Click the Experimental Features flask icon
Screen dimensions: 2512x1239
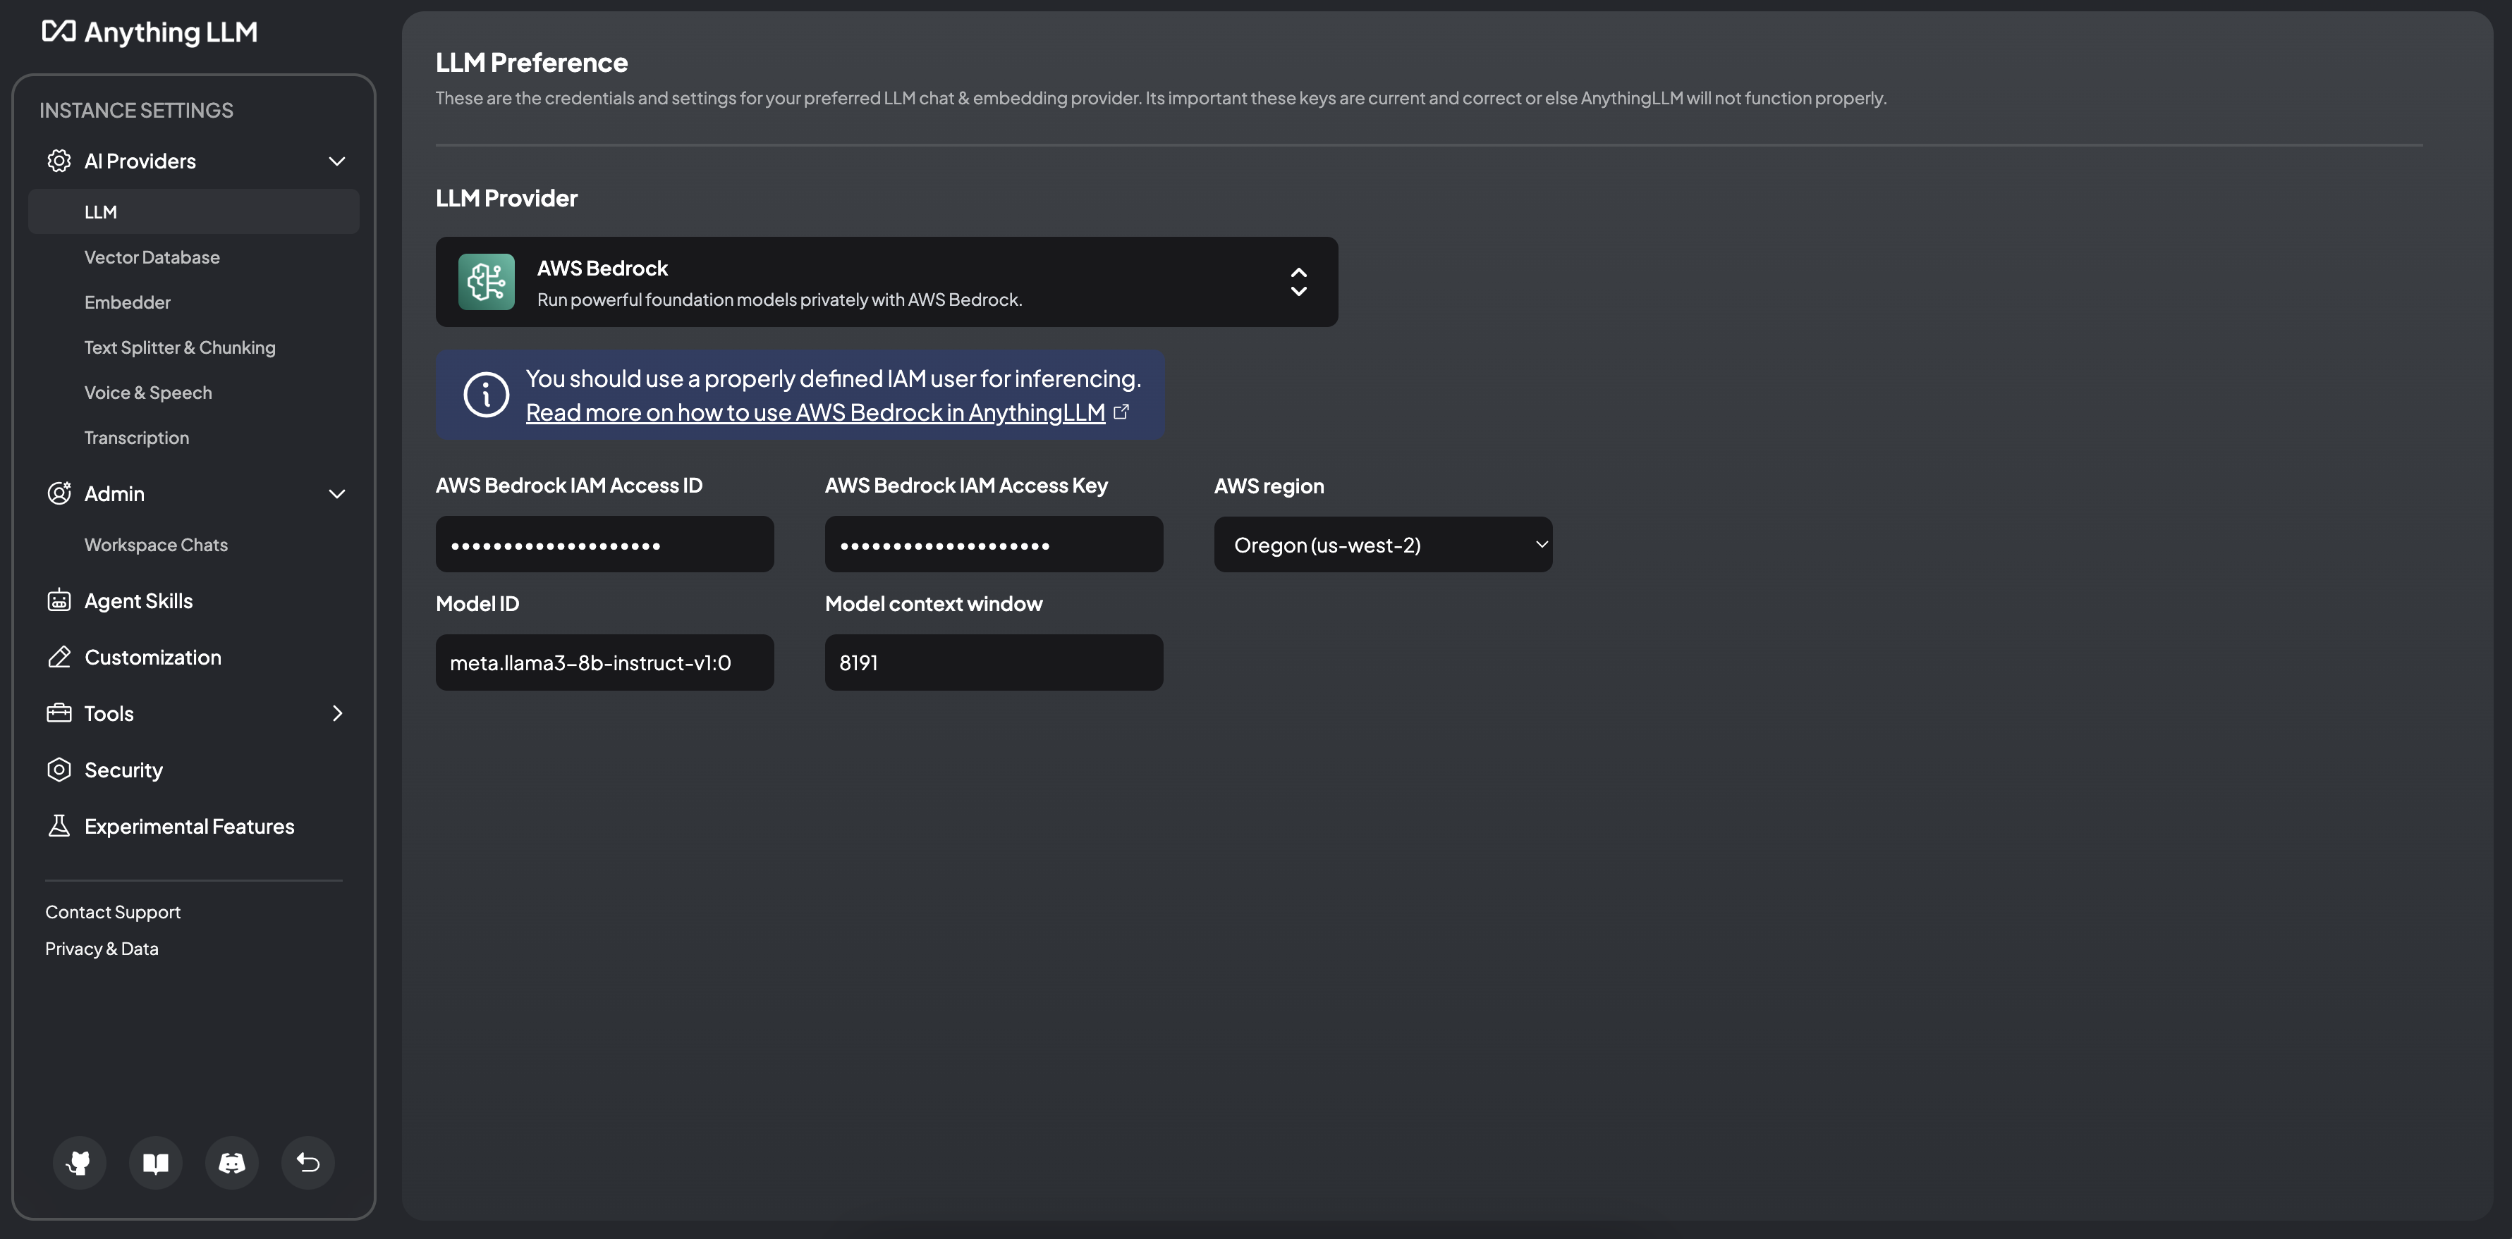[x=59, y=827]
